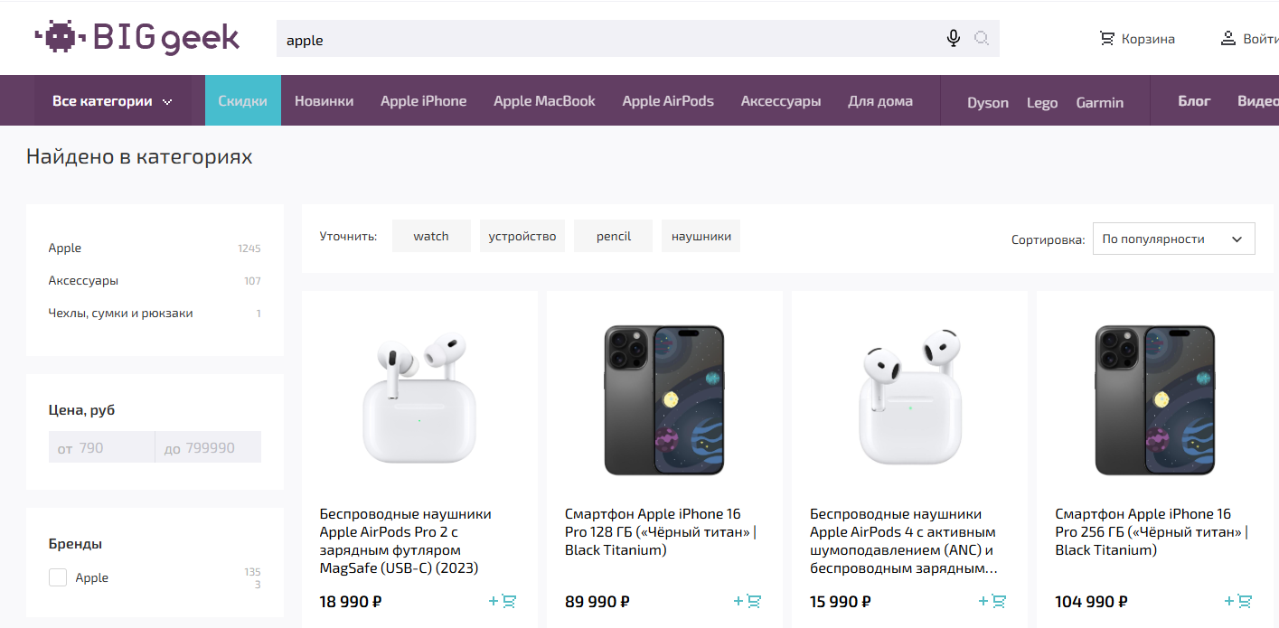Image resolution: width=1279 pixels, height=628 pixels.
Task: Add AirPods 4 to cart
Action: 992,601
